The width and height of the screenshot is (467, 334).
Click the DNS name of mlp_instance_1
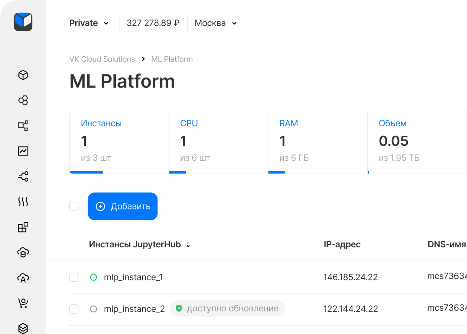[x=447, y=276]
